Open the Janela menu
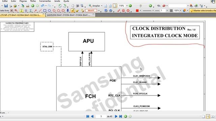 click(57, 1)
